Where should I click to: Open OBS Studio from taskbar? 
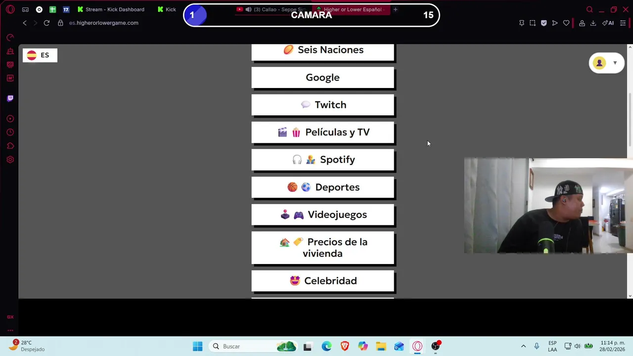click(x=436, y=346)
